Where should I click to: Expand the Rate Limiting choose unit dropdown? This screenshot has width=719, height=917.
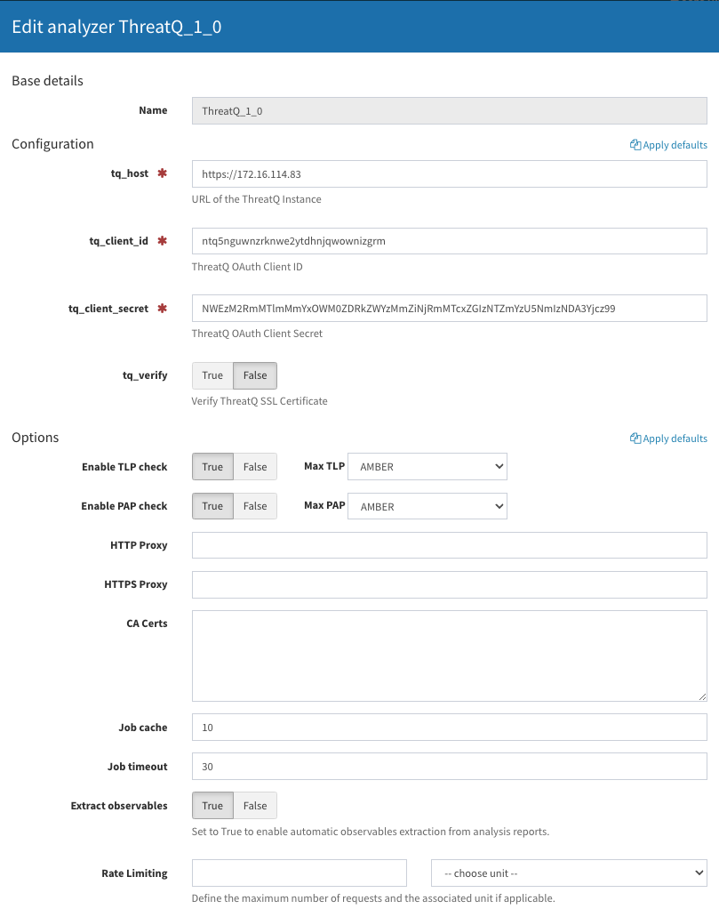[569, 873]
